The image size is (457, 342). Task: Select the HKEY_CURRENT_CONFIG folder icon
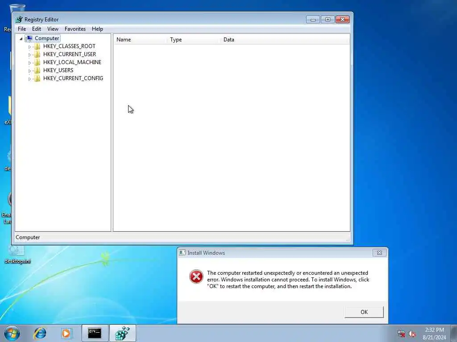click(x=37, y=78)
